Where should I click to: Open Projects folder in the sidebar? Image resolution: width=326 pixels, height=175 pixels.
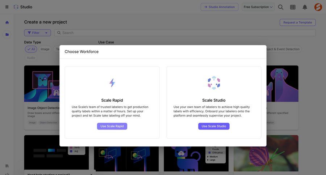tap(7, 34)
